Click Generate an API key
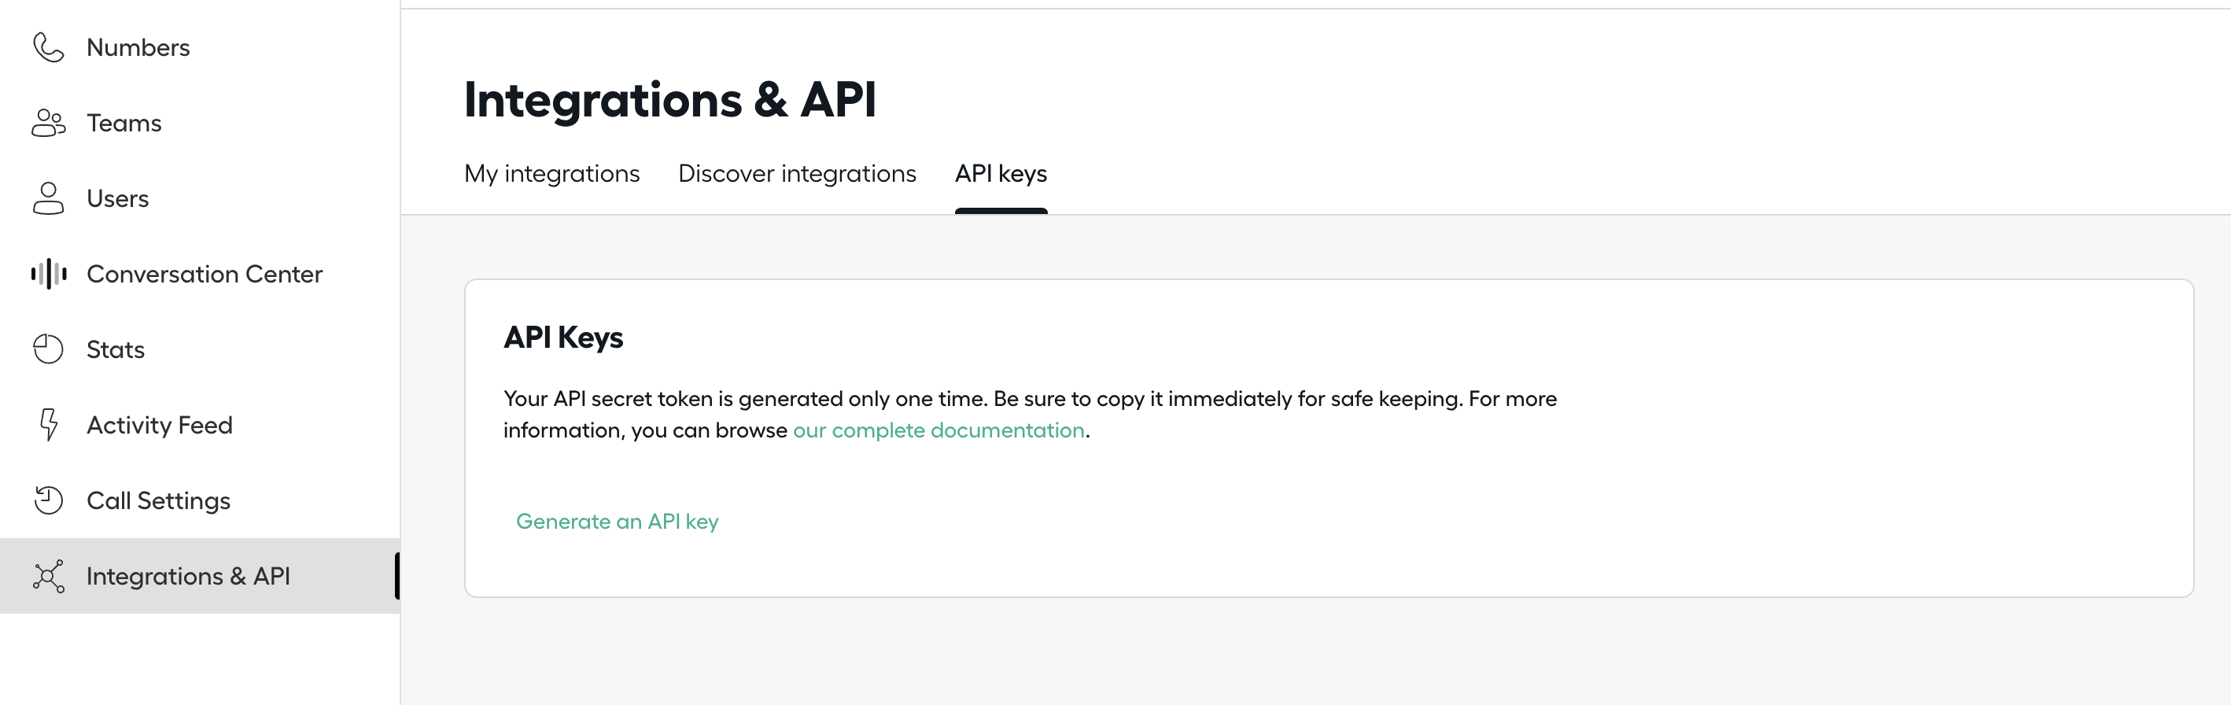The image size is (2231, 705). pyautogui.click(x=617, y=522)
